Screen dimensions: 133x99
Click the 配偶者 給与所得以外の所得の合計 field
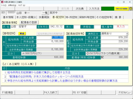pyautogui.click(x=115, y=45)
